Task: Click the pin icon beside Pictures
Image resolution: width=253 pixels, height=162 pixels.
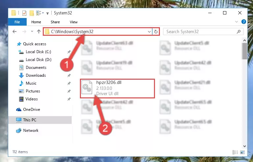Action: (x=69, y=91)
